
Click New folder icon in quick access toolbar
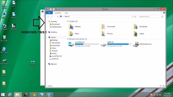coord(54,9)
